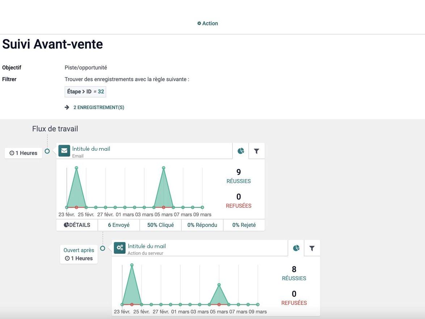Click the filter icon on the server action activity
425x319 pixels.
click(312, 248)
